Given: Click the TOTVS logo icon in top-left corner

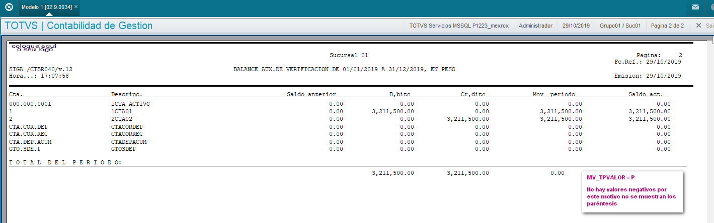Looking at the screenshot, I should coord(9,7).
